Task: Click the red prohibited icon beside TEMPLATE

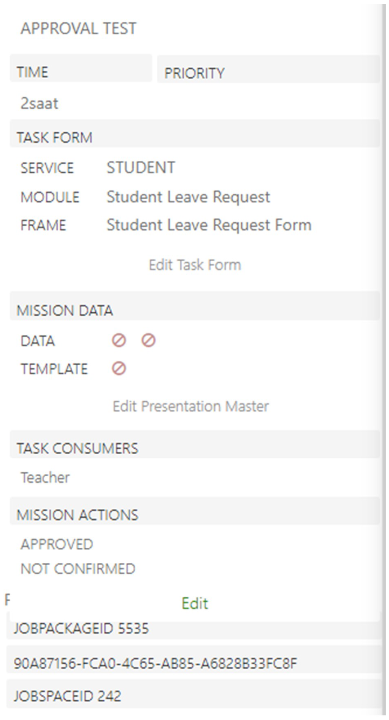Action: click(x=119, y=369)
